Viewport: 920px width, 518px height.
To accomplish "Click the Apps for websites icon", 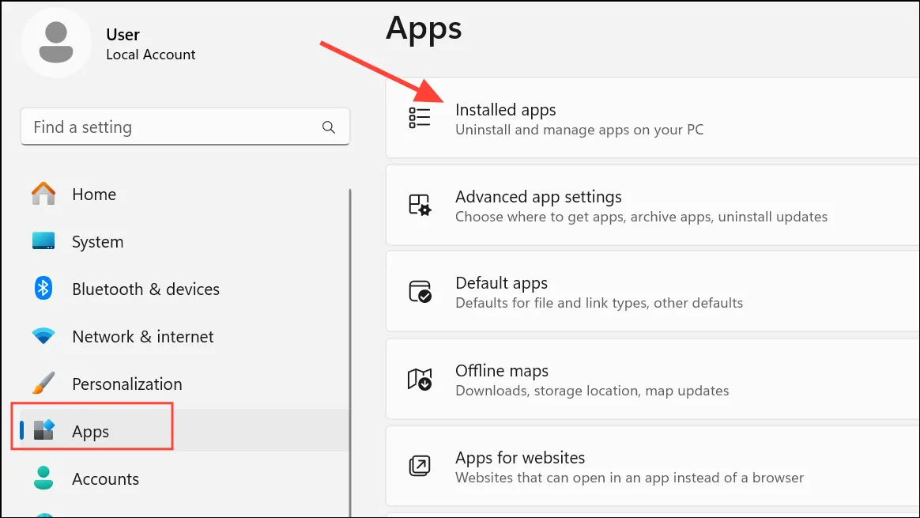I will (x=420, y=466).
